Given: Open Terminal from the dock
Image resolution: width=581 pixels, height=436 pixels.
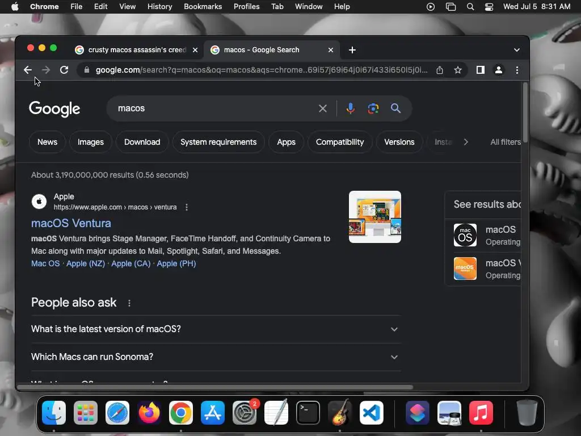Looking at the screenshot, I should click(308, 413).
